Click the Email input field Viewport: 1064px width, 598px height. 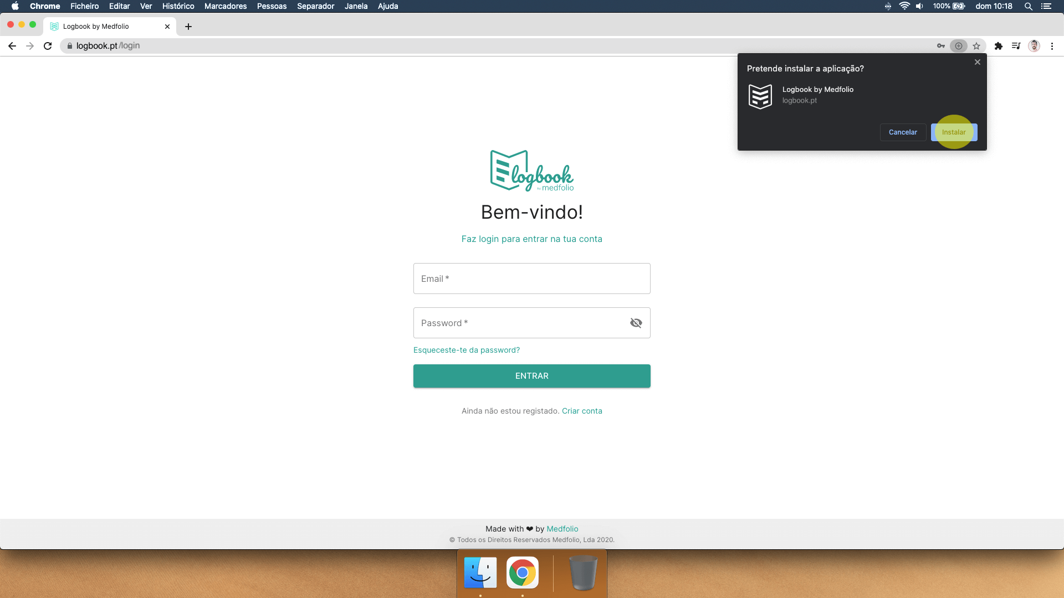pos(532,279)
